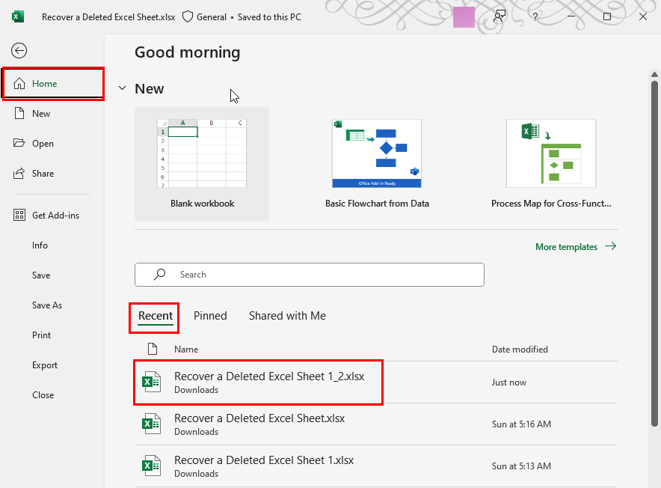Screen dimensions: 661x488
Task: Switch to the Pinned tab
Action: pyautogui.click(x=210, y=316)
